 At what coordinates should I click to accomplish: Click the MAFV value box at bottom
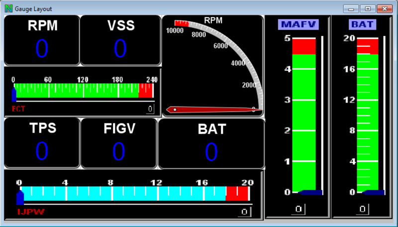click(x=298, y=209)
